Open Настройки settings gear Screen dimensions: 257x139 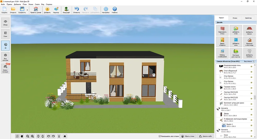coord(106,10)
